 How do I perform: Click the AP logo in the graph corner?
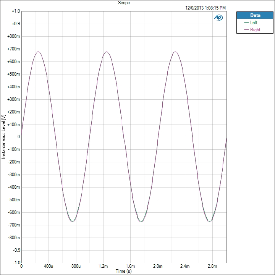(218, 18)
